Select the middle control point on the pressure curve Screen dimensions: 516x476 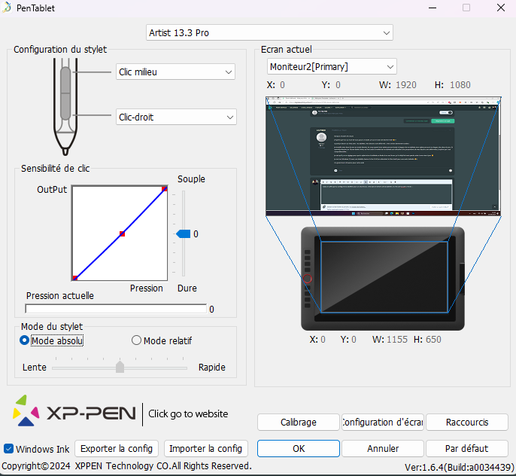pos(122,234)
